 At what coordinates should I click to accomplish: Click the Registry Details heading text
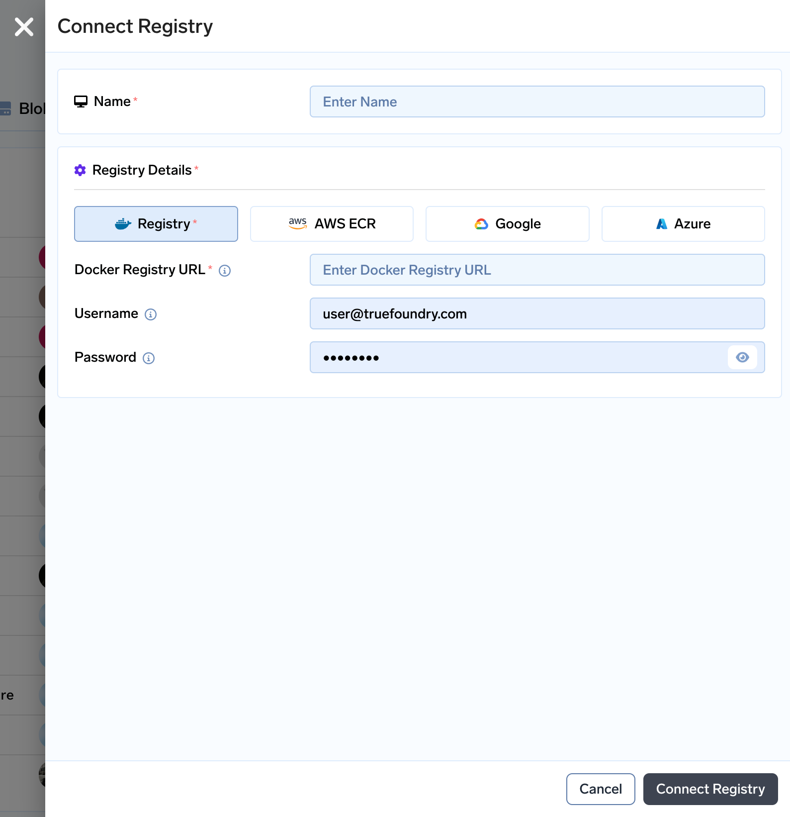coord(142,170)
